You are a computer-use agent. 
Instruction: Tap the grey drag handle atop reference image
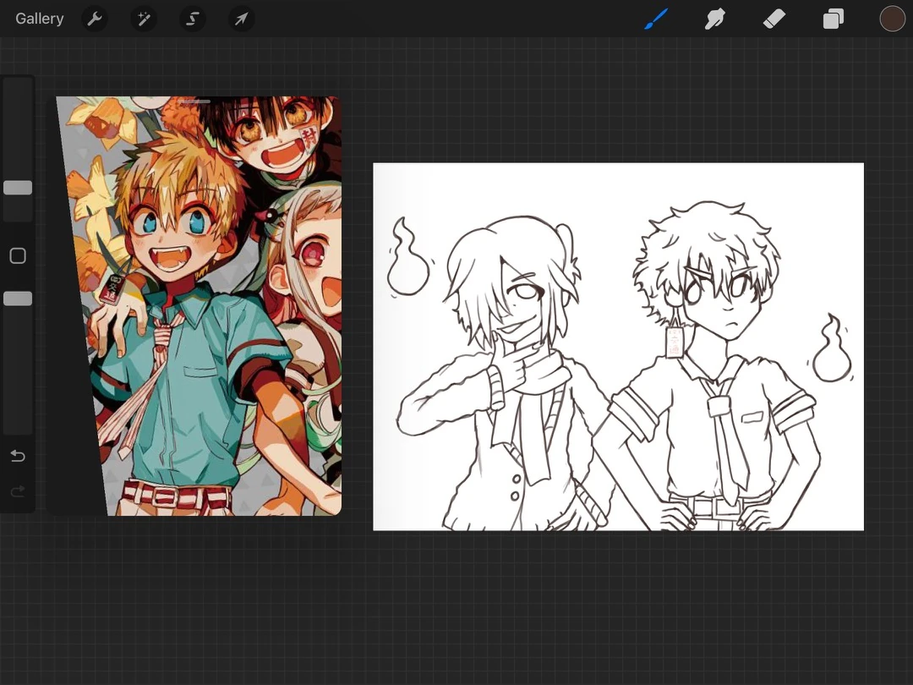click(196, 101)
